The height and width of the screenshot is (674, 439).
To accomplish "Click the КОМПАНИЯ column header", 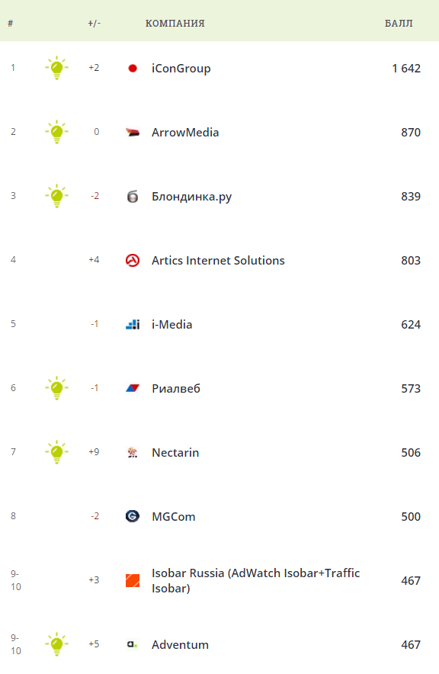I will (x=175, y=23).
